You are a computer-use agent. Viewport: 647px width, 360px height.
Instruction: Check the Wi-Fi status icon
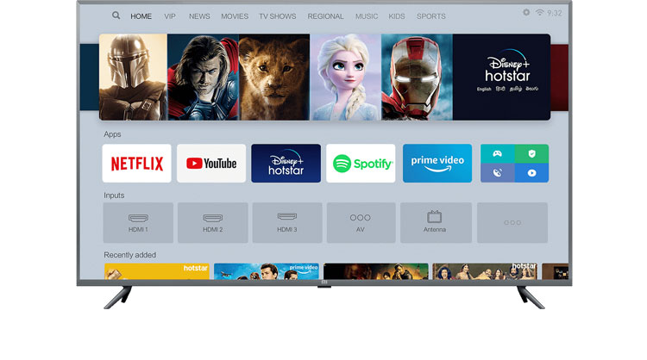540,12
